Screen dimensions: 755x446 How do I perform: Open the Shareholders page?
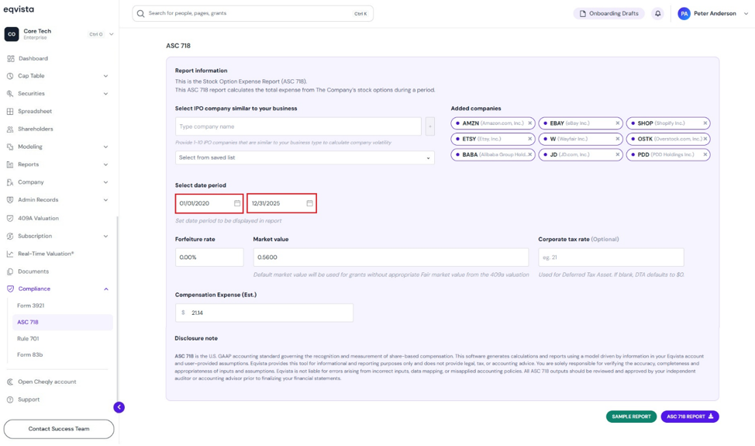pos(35,129)
